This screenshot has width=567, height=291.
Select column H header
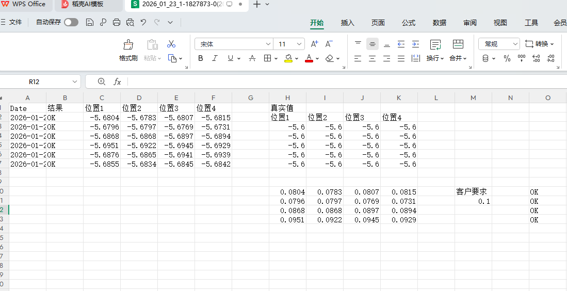click(x=287, y=98)
